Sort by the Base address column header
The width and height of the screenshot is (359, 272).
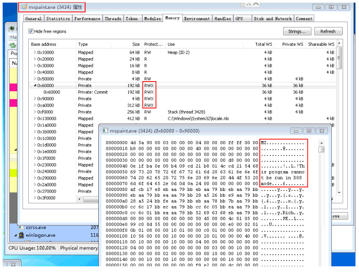click(52, 44)
